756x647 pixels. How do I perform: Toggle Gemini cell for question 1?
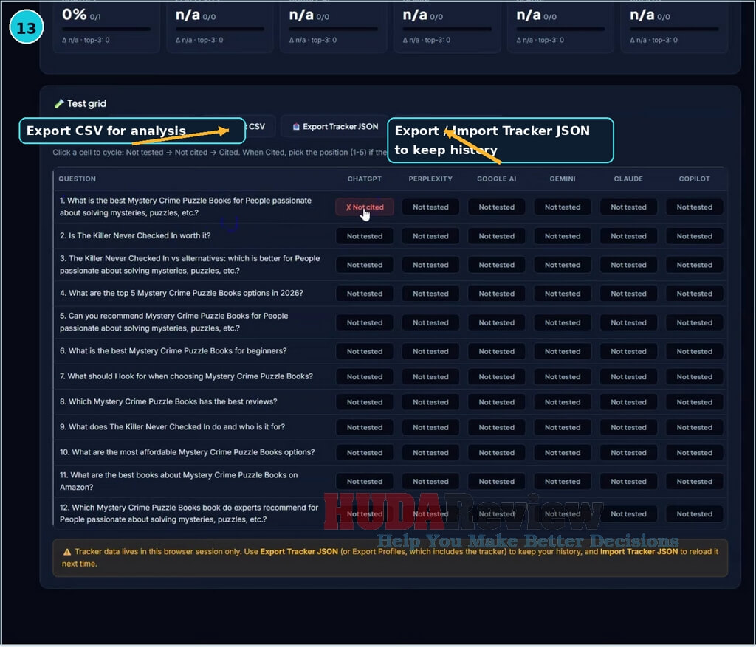pyautogui.click(x=563, y=207)
